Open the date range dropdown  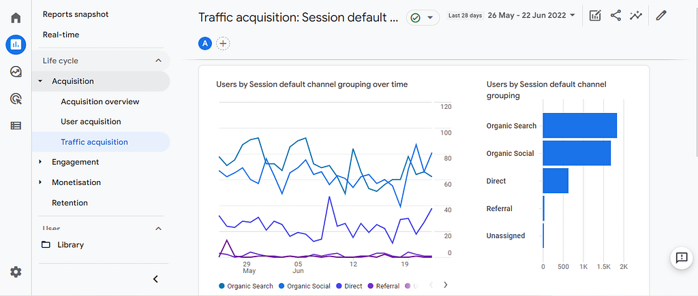(573, 15)
